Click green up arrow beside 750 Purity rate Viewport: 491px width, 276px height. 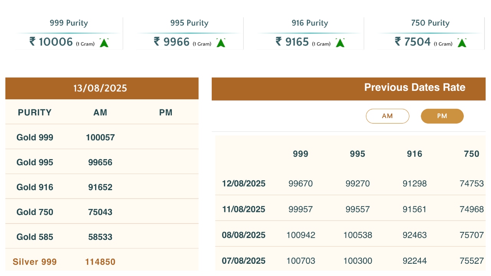click(x=462, y=43)
